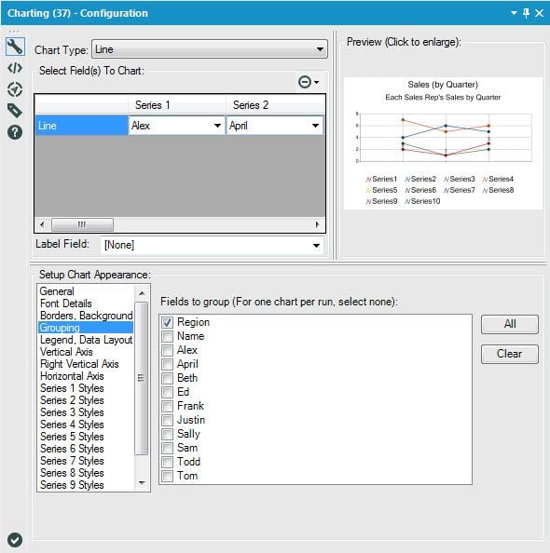Open the wrench configuration tab icon
Image resolution: width=550 pixels, height=553 pixels.
pyautogui.click(x=15, y=47)
